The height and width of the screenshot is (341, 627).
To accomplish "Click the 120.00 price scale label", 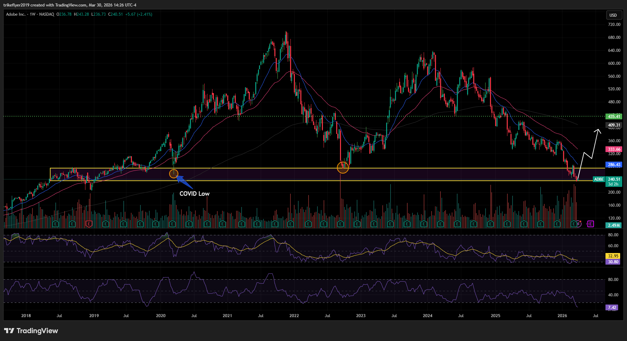I will (614, 218).
